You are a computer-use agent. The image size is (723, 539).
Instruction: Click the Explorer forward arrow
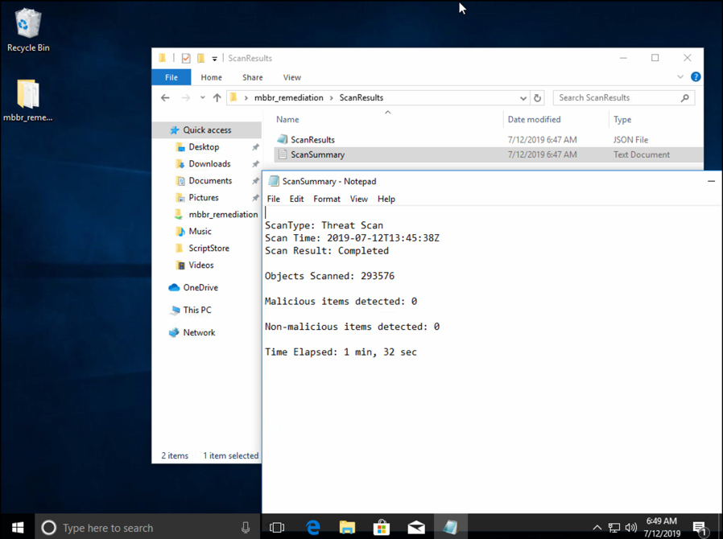pos(186,97)
